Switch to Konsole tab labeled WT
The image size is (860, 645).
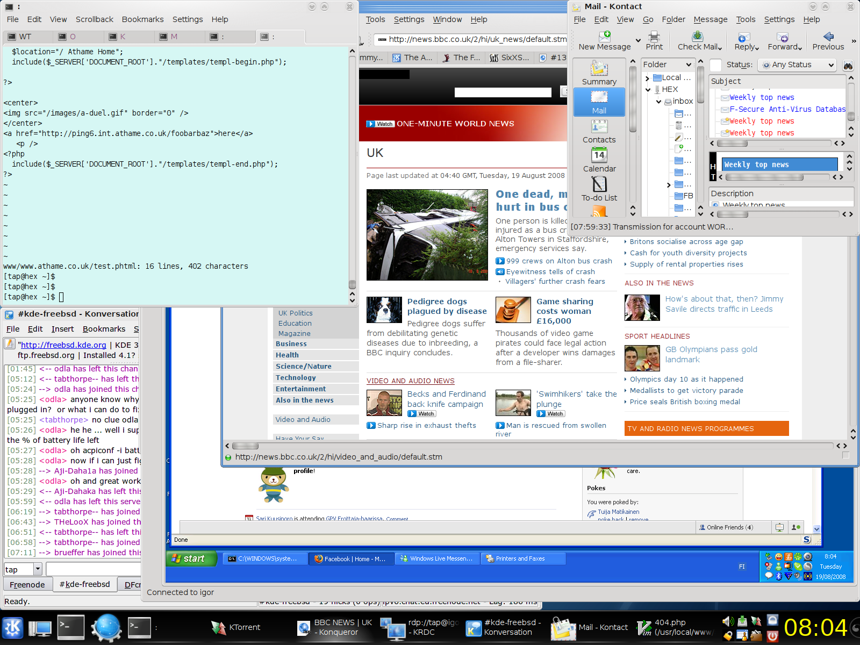click(27, 37)
